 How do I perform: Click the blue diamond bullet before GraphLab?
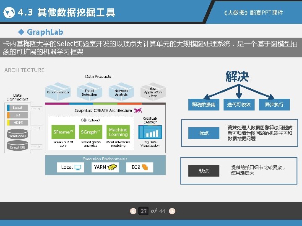pos(21,32)
